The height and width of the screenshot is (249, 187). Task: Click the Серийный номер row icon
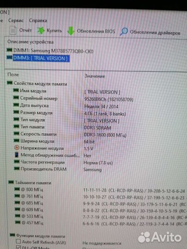point(16,97)
